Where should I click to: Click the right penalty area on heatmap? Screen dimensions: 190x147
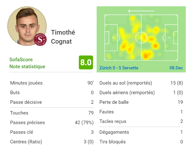pyautogui.click(x=171, y=38)
